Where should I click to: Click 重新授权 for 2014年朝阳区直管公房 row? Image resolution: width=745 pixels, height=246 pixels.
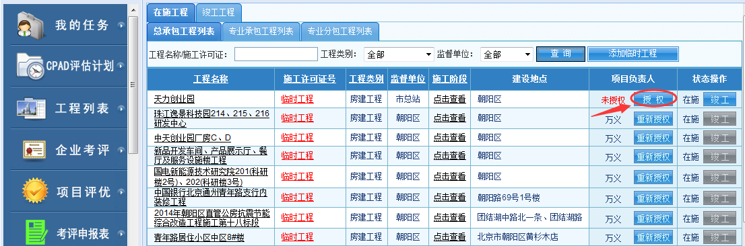coord(653,218)
